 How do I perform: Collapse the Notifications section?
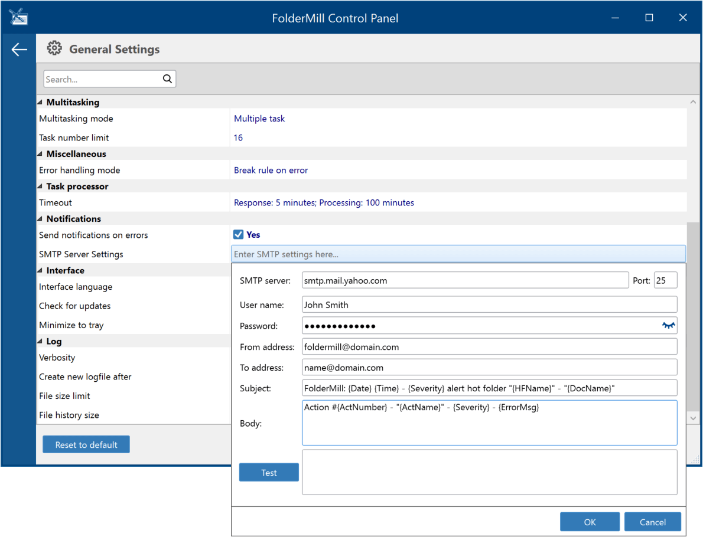pos(40,218)
